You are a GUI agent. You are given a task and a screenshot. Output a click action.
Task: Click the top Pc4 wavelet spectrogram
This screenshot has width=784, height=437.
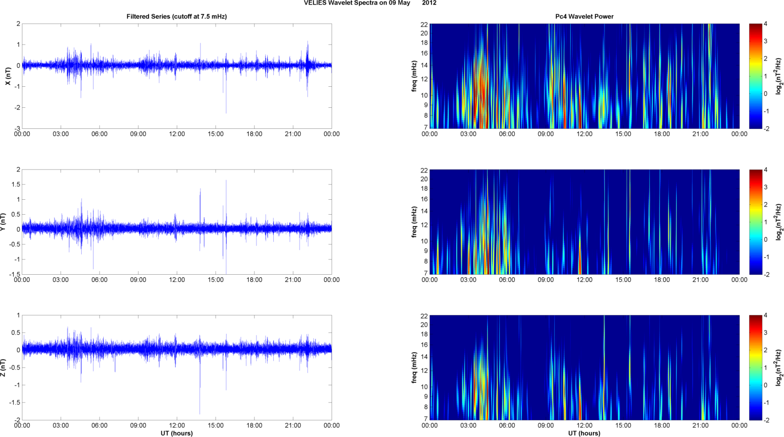click(x=584, y=76)
